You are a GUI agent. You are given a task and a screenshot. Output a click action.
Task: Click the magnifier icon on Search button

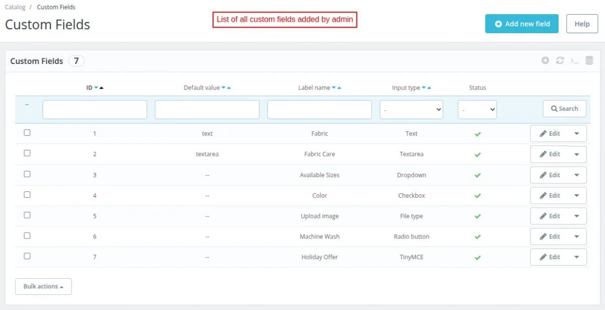point(554,108)
